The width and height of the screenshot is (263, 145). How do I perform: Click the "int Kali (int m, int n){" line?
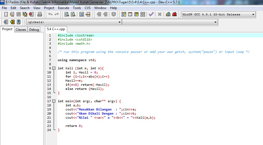pyautogui.click(x=81, y=68)
